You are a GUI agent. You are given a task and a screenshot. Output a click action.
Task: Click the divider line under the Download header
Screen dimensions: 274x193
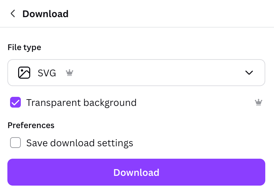coord(137,27)
